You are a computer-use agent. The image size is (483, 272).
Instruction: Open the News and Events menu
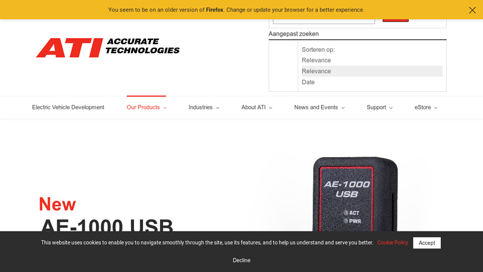[316, 108]
